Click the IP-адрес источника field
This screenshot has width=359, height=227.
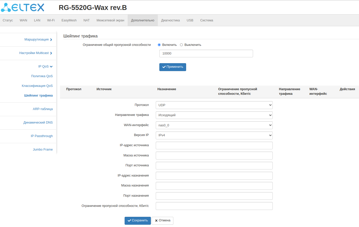coord(214,145)
